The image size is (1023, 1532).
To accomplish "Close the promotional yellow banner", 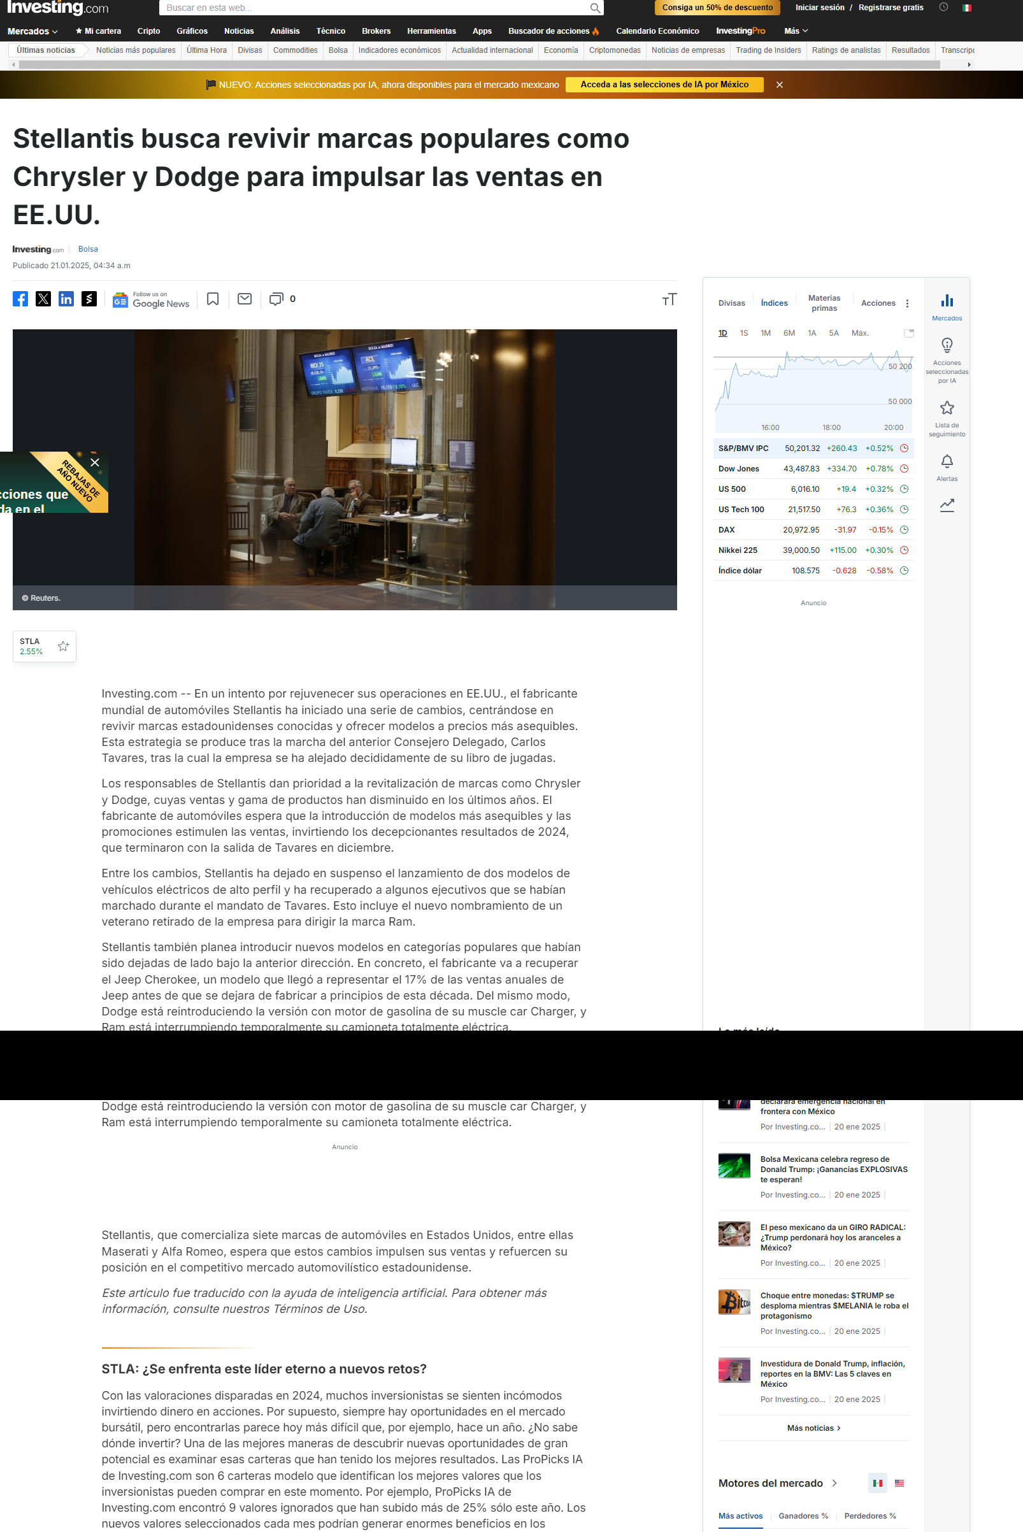I will click(x=780, y=85).
